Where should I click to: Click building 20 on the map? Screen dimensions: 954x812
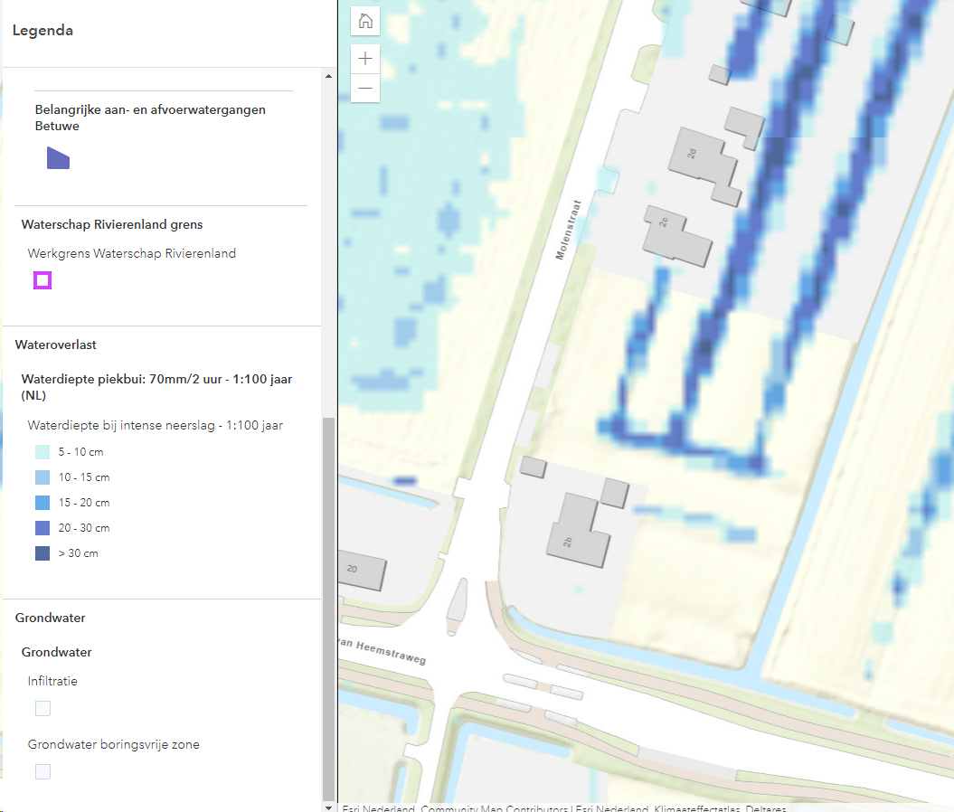pyautogui.click(x=362, y=571)
